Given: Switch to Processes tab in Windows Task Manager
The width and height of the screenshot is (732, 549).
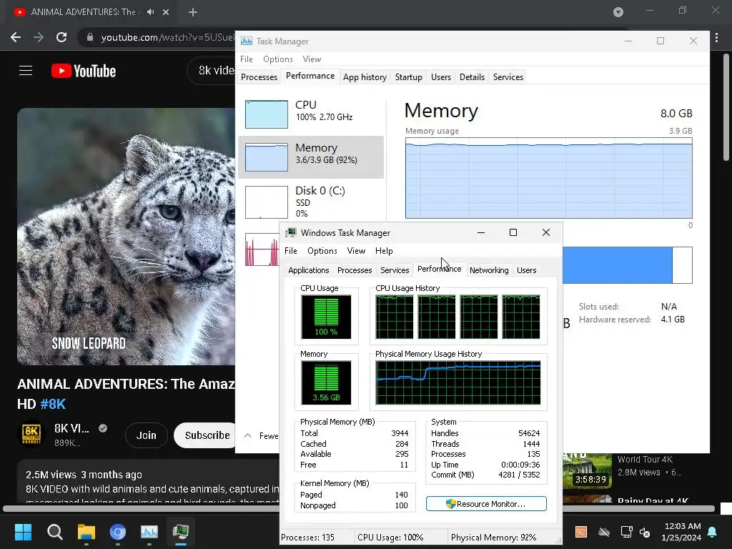Looking at the screenshot, I should click(x=355, y=270).
